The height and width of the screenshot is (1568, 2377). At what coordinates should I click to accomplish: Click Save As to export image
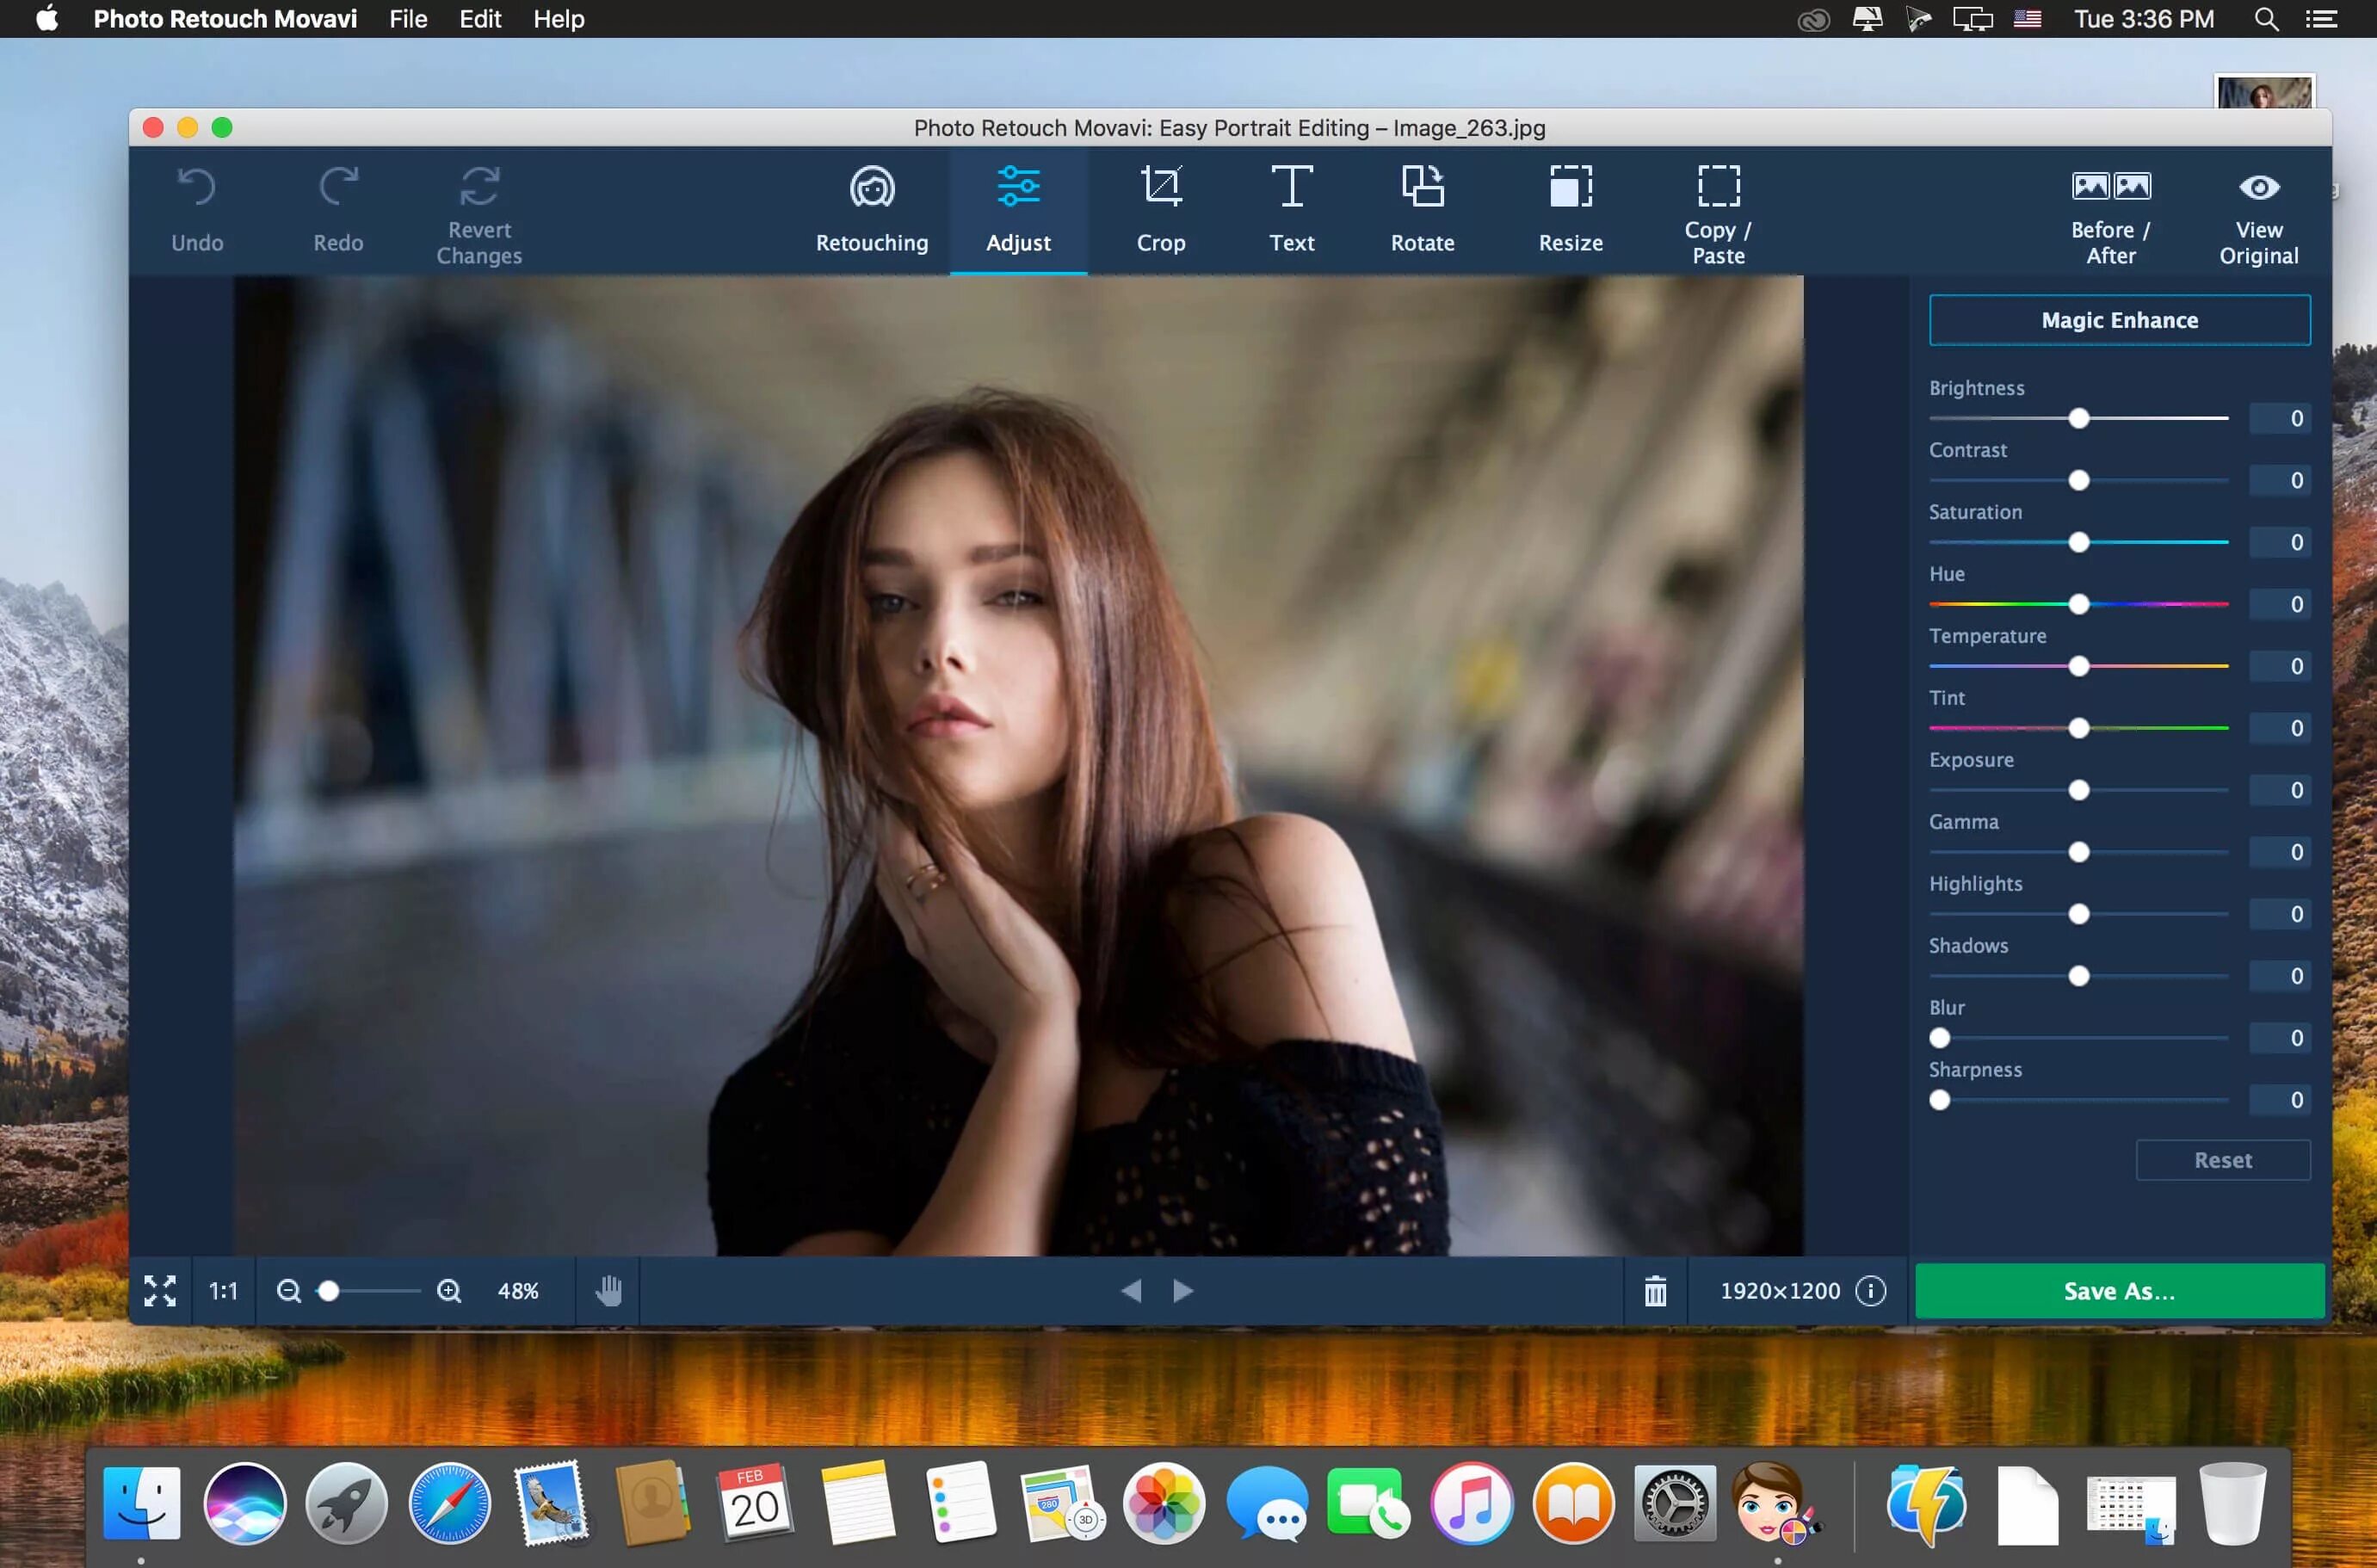[x=2118, y=1290]
